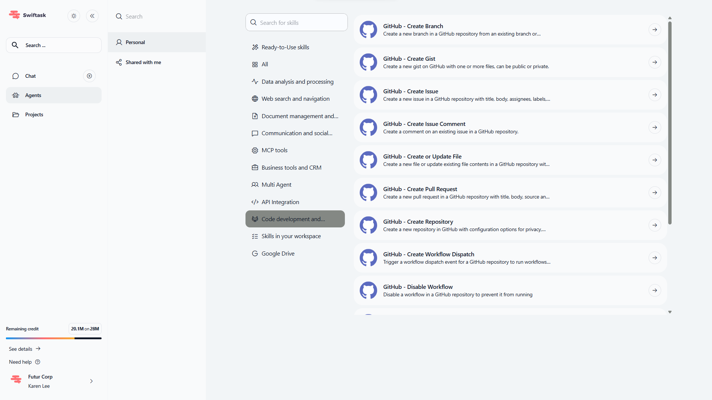Open the Projects folder icon

click(x=16, y=114)
